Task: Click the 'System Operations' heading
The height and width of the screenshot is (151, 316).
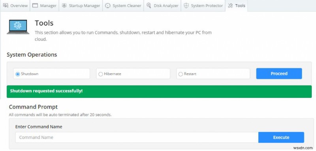Action: [32, 55]
